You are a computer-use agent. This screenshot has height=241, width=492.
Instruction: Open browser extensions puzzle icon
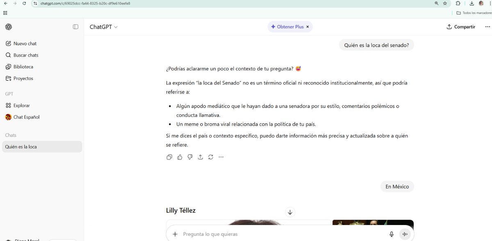coord(458,3)
